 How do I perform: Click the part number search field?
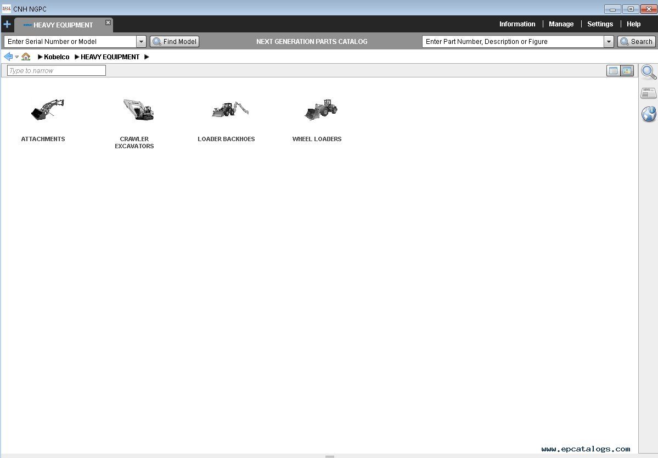513,42
